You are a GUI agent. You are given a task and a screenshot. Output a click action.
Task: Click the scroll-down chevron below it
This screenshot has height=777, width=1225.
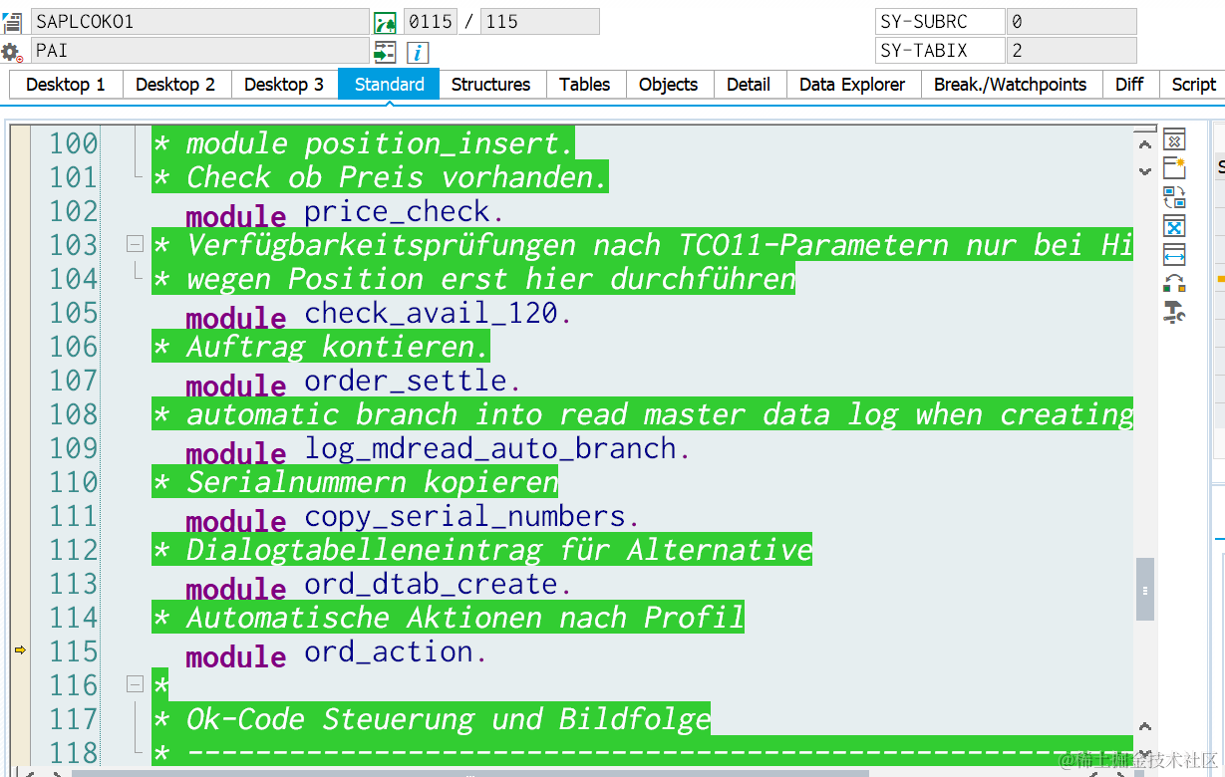point(1145,171)
